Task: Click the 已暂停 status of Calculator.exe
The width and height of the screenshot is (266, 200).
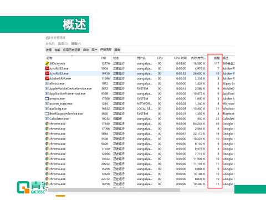Action: click(x=117, y=118)
